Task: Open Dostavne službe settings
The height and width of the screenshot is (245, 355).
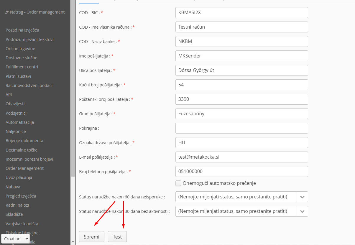Action: click(22, 58)
